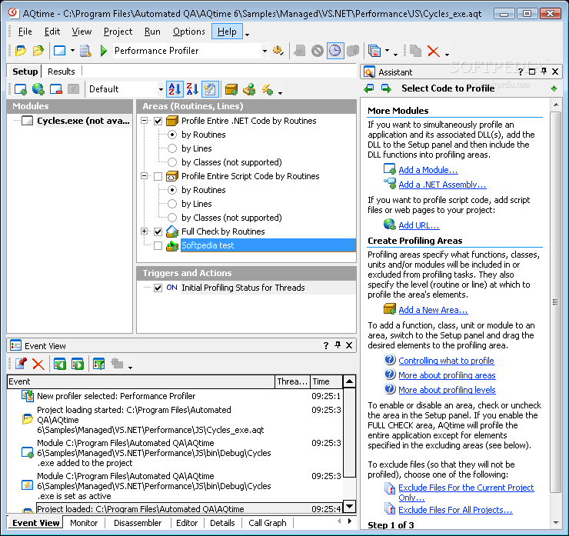This screenshot has height=536, width=569.
Task: Click the Add Trigger lightning icon in Setup toolbar
Action: (x=268, y=89)
